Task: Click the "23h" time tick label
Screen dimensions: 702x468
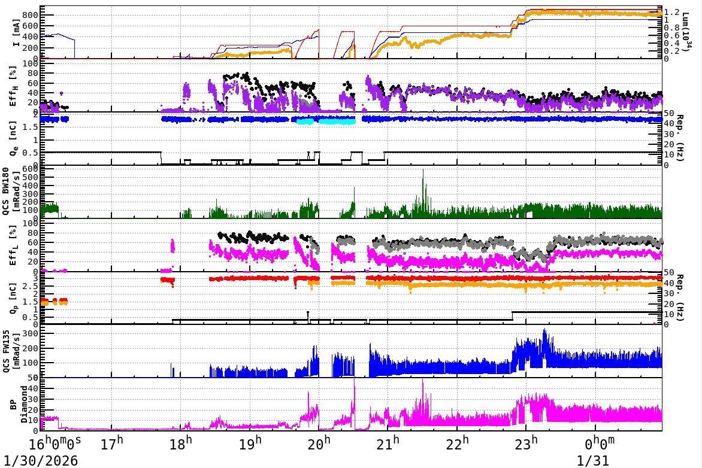Action: coord(526,443)
